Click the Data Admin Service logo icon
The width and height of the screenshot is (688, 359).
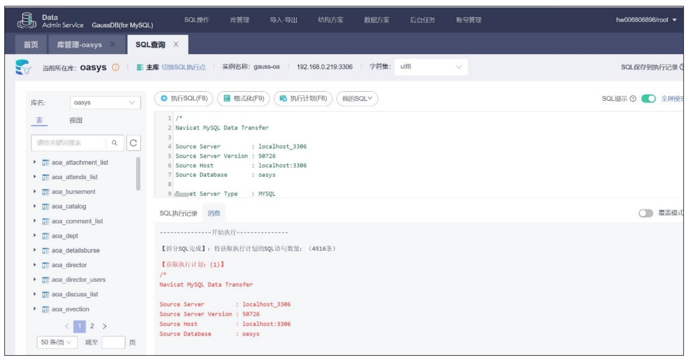pos(26,20)
